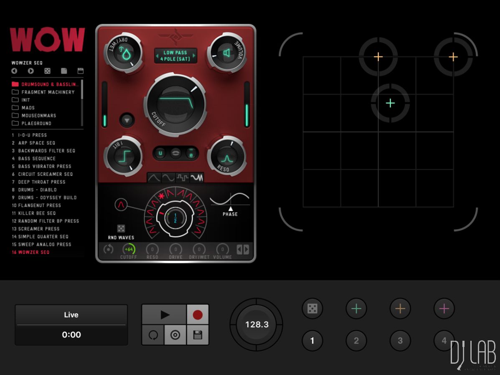
Task: Select the stepped square LFO shape tab
Action: coord(183,178)
